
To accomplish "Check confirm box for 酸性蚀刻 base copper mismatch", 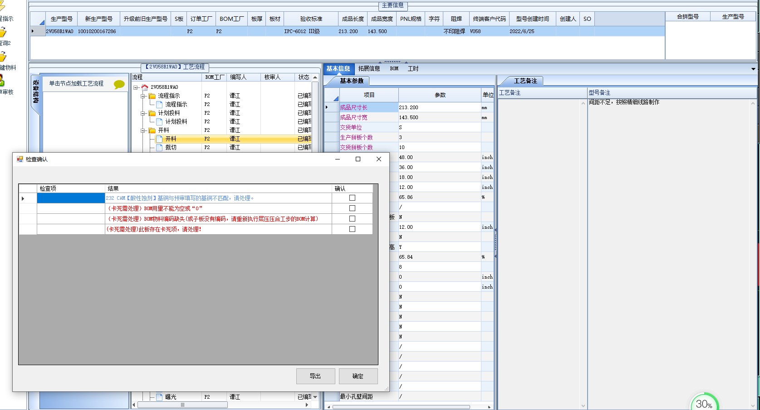I will pyautogui.click(x=352, y=198).
